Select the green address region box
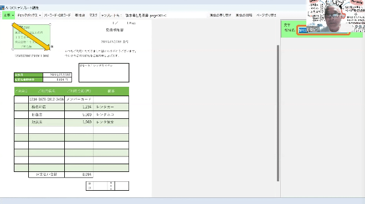Screen dimensions: 365x204 pos(32,36)
